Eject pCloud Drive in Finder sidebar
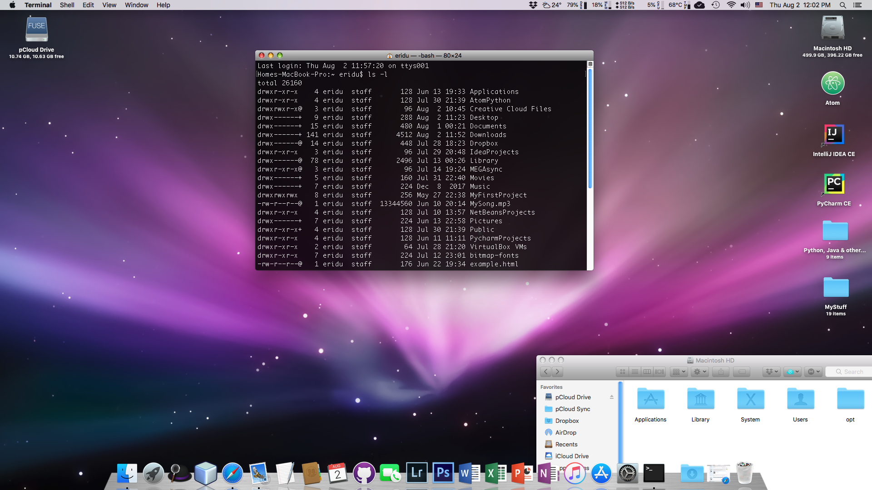 612,397
